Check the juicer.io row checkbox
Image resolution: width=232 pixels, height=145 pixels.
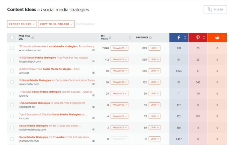pyautogui.click(x=12, y=94)
